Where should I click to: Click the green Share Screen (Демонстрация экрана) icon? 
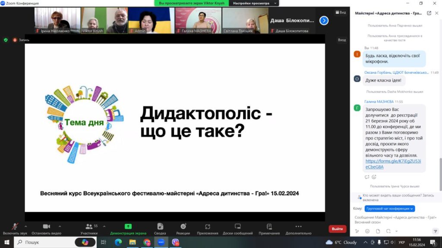click(128, 226)
